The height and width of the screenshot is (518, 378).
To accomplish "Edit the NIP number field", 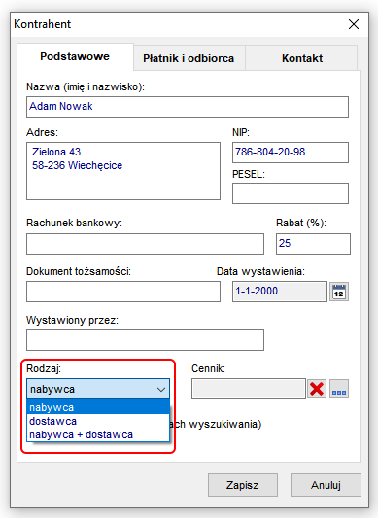I will click(x=291, y=153).
